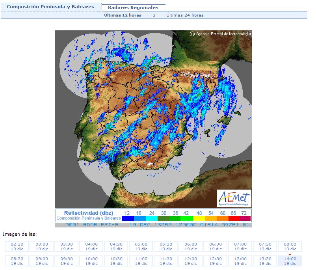Click the red current-time marker arrow
The height and width of the screenshot is (270, 316).
[290, 255]
